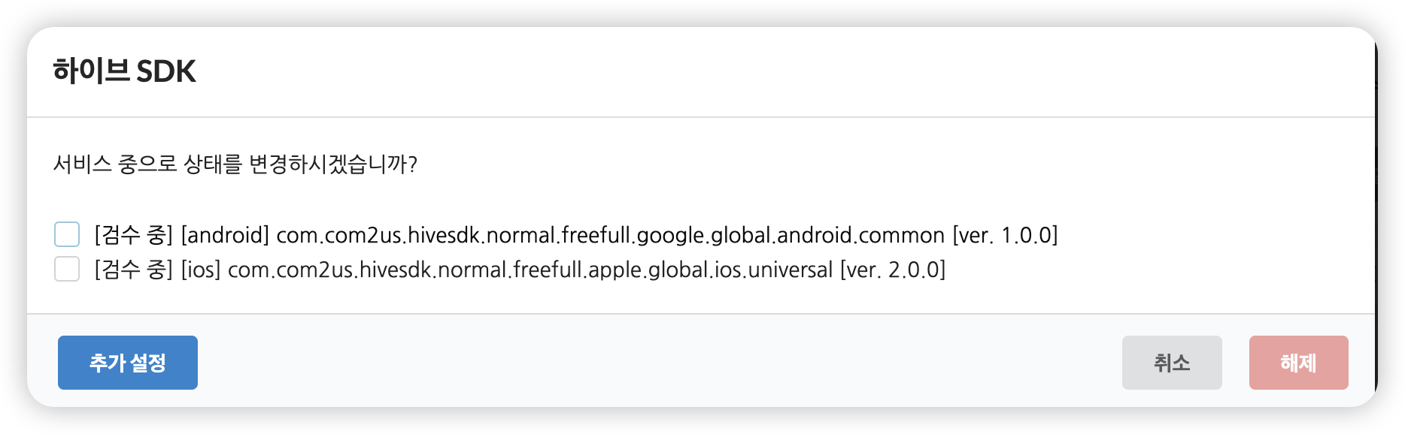This screenshot has width=1405, height=434.
Task: Click the [ver. 1.0.0] version text
Action: tap(1005, 235)
